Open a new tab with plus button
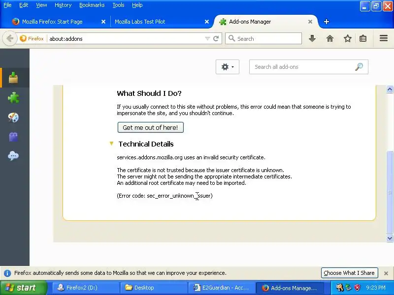This screenshot has width=394, height=295. pos(327,22)
